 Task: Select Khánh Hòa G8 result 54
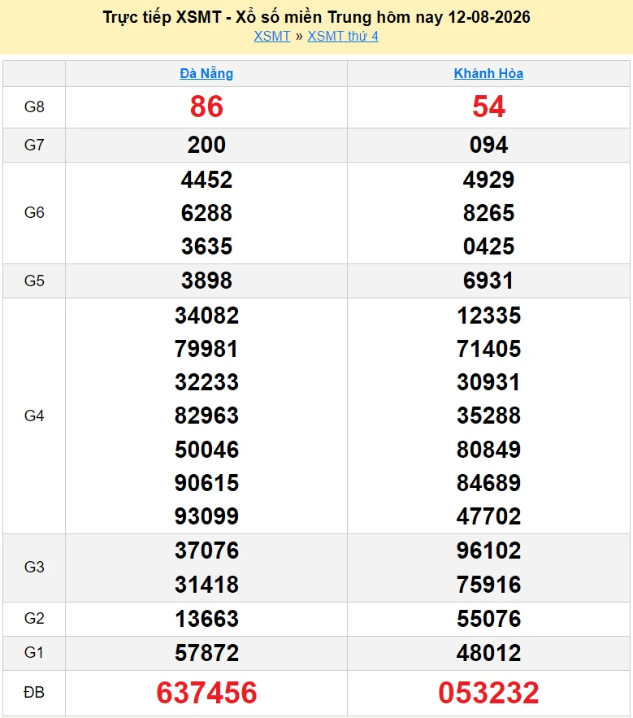[x=488, y=107]
